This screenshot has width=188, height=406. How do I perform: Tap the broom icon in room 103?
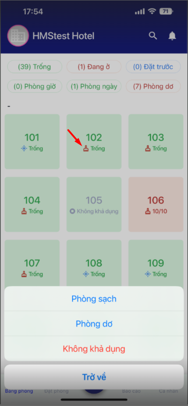click(x=148, y=149)
